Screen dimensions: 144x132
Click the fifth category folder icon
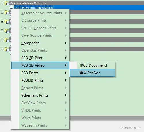[7, 40]
